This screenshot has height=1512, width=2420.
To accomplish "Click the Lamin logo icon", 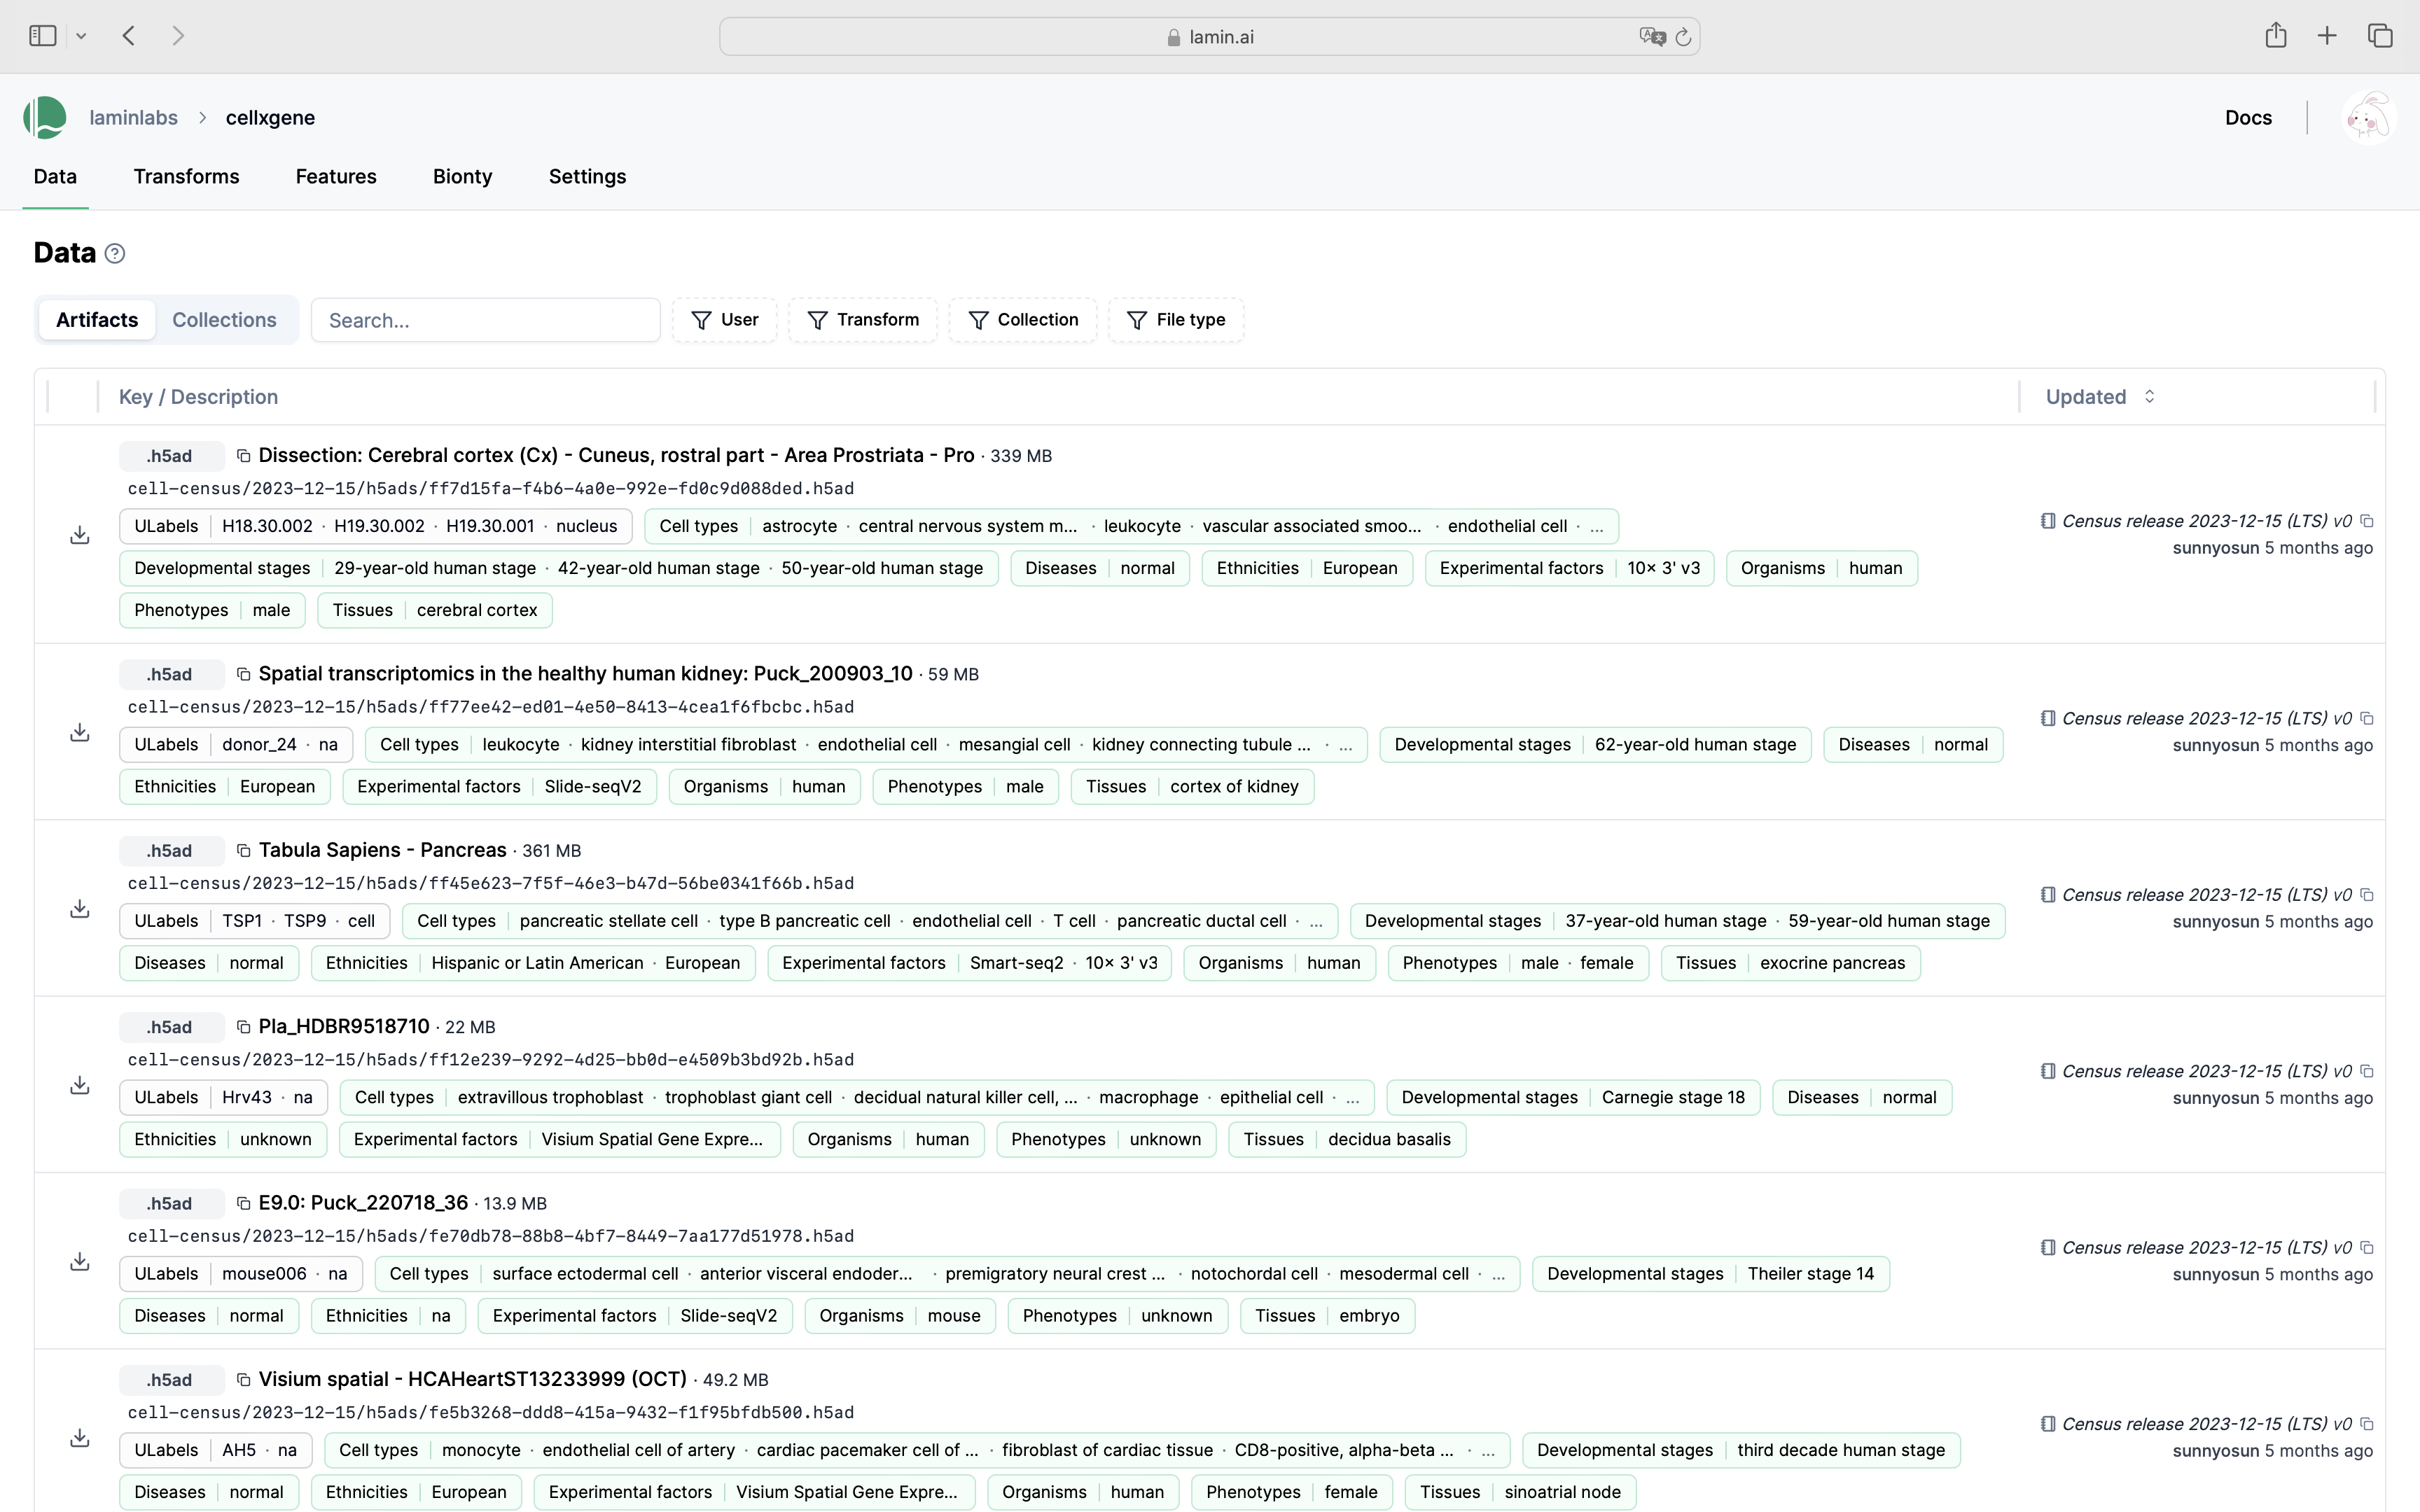I will click(45, 118).
